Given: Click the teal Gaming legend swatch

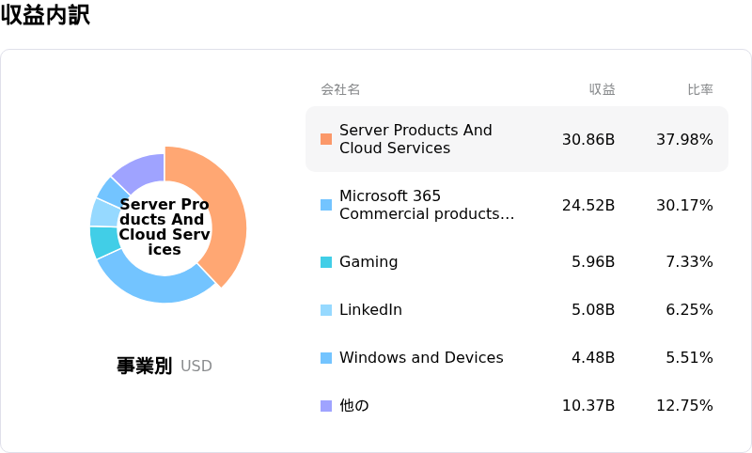Looking at the screenshot, I should pos(326,262).
